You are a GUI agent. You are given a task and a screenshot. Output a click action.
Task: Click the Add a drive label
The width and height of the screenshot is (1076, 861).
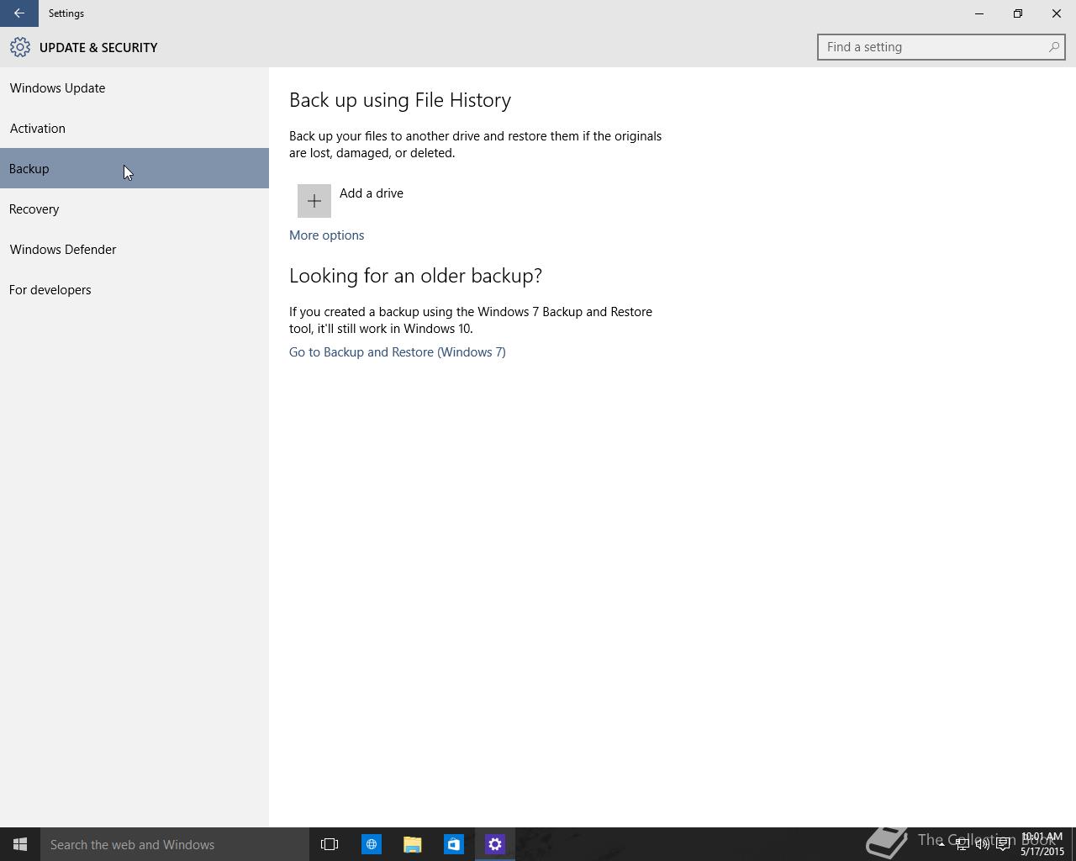(372, 193)
